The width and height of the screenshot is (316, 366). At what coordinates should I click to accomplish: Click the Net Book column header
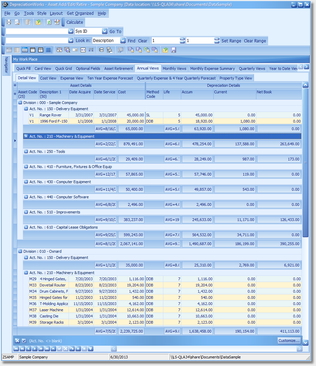[x=279, y=94]
